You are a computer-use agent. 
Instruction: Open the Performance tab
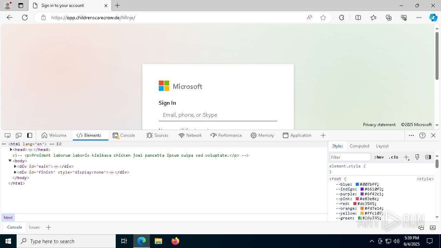coord(226,135)
